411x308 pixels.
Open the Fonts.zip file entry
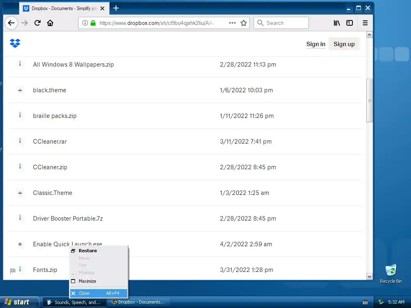coord(45,270)
